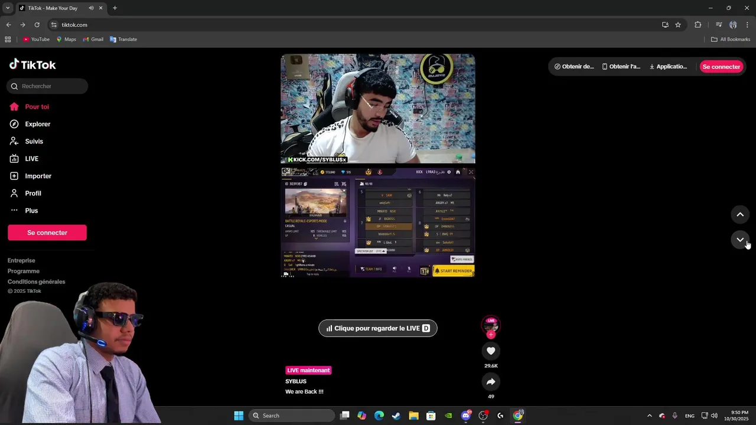Close the TikTok browser tab

[100, 8]
